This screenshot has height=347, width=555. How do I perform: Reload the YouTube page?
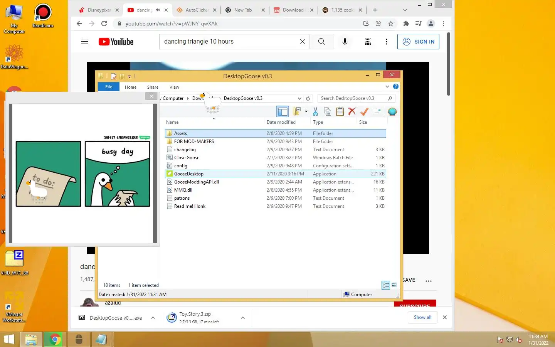[104, 24]
